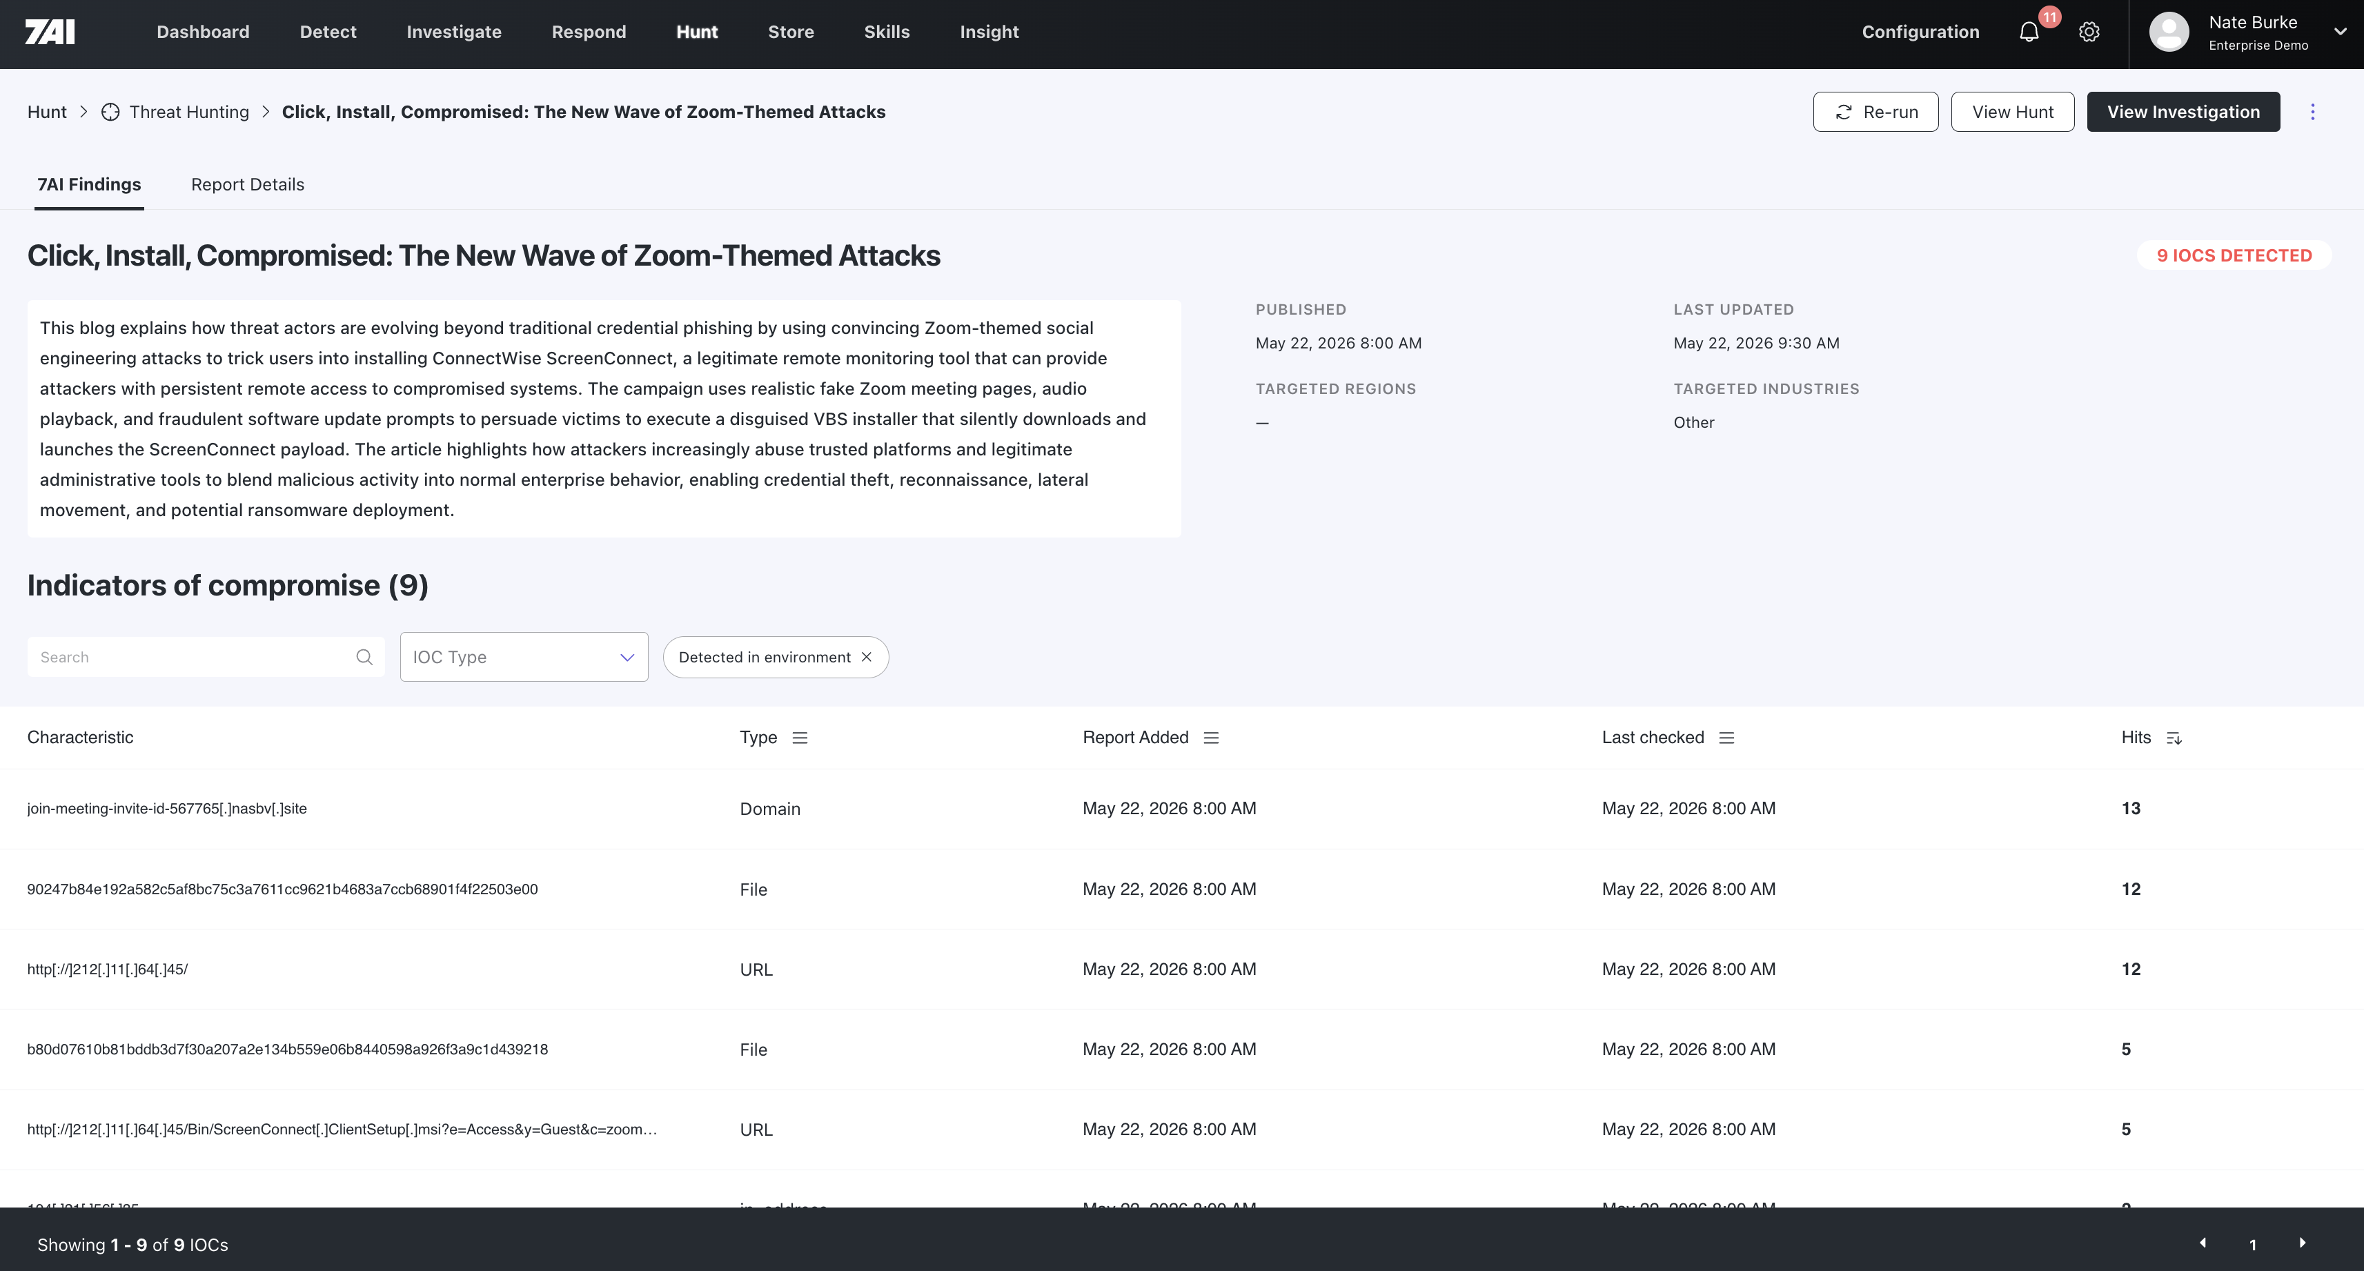This screenshot has width=2364, height=1271.
Task: Expand the user account menu chevron
Action: tap(2340, 32)
